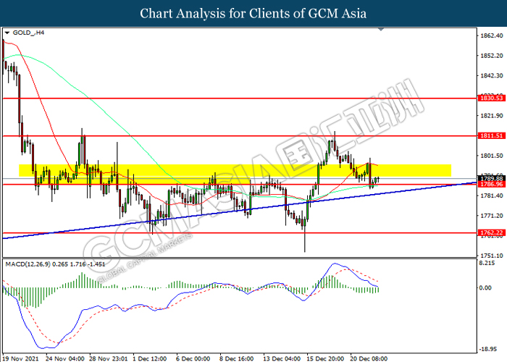Screen dimensions: 507x362
Task: Click the current price label 1789.88
Action: (492, 178)
